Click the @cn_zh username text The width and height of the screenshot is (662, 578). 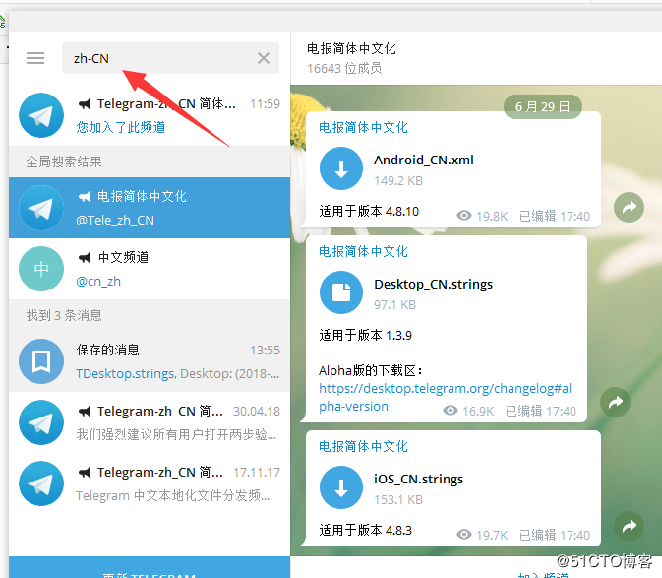(98, 281)
